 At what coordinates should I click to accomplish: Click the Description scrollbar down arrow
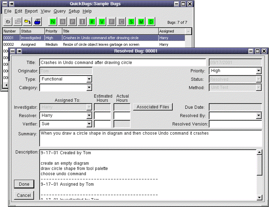tap(260, 198)
